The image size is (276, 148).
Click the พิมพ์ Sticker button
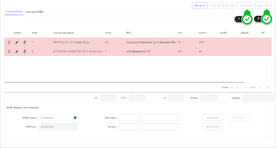[213, 127]
